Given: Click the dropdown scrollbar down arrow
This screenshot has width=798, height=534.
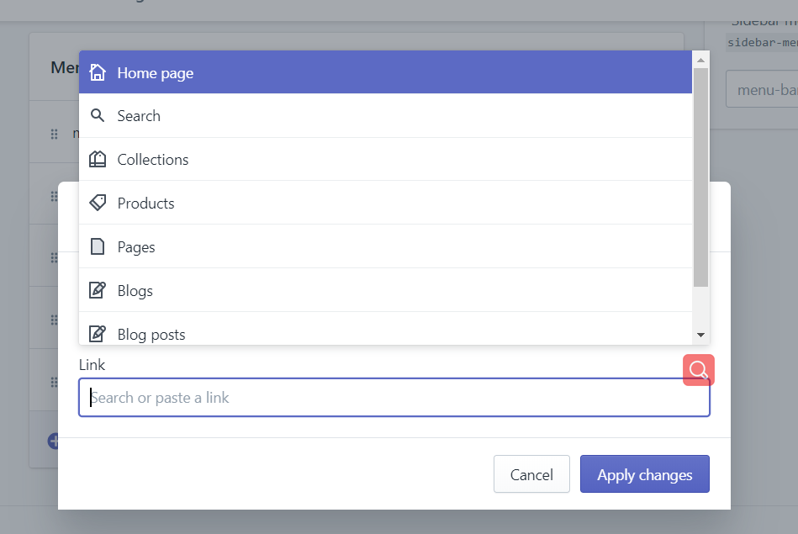Looking at the screenshot, I should (700, 335).
